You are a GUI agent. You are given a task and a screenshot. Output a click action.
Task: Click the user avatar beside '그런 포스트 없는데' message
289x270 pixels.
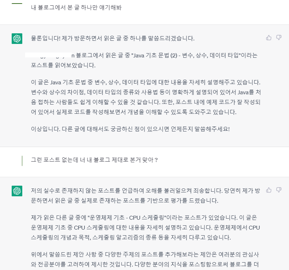click(22, 161)
